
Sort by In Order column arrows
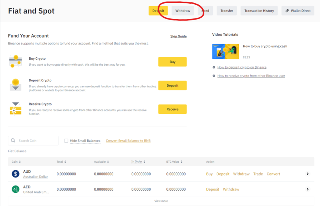point(144,162)
